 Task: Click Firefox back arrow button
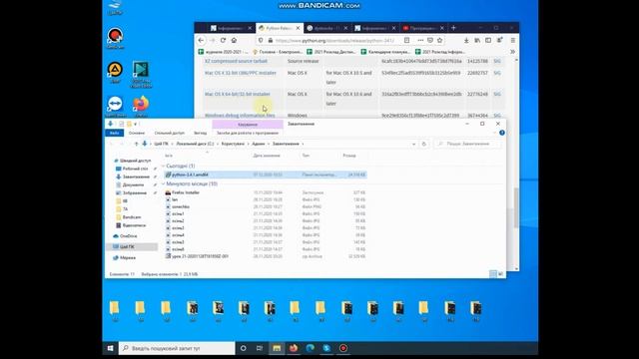click(x=201, y=40)
